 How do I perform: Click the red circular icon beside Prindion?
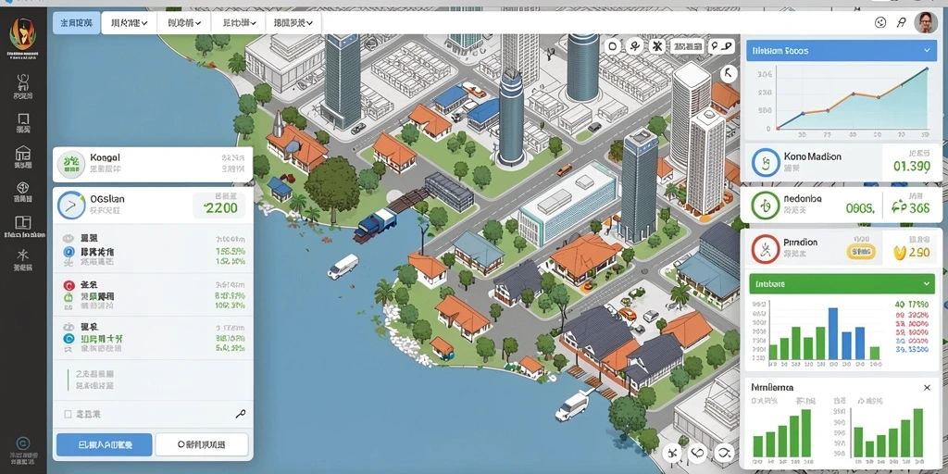(x=765, y=248)
